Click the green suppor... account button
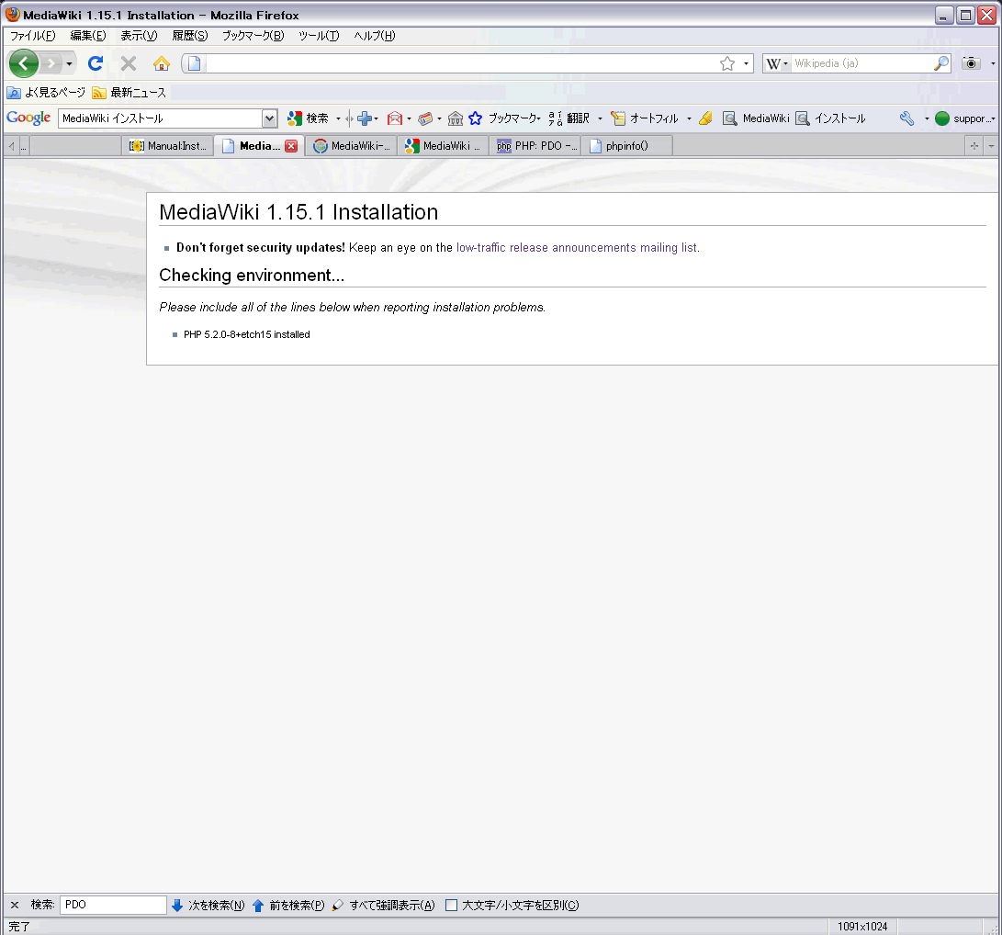 (964, 118)
